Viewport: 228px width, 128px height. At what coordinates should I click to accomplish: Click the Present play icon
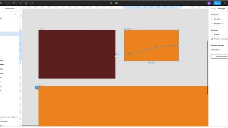tap(224, 3)
